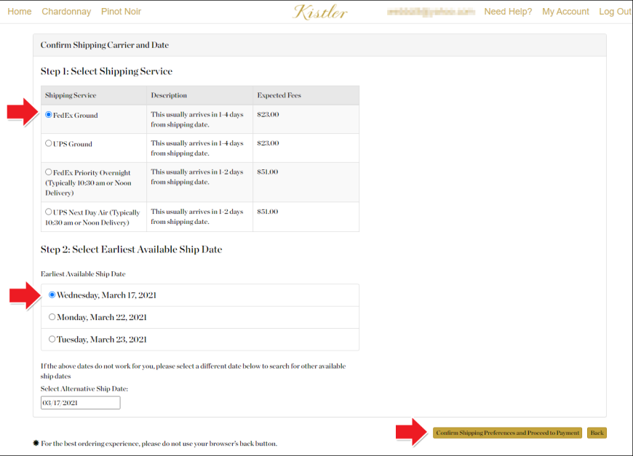Open the Pinot Noir menu item
This screenshot has width=633, height=456.
(x=121, y=12)
